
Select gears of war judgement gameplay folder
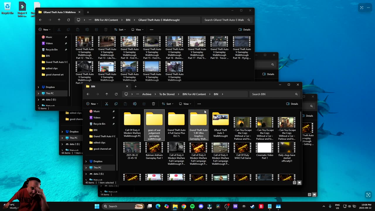coord(154,125)
